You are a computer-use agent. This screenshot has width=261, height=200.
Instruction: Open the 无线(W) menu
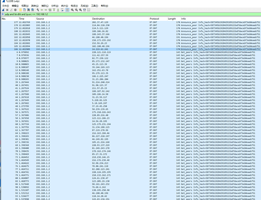coord(84,6)
